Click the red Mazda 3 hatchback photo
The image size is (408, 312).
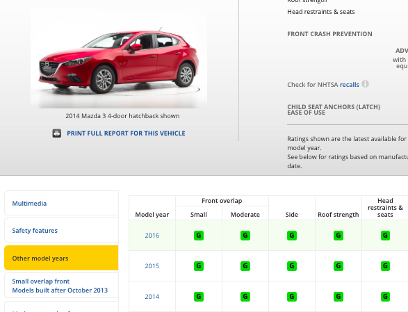click(x=119, y=59)
